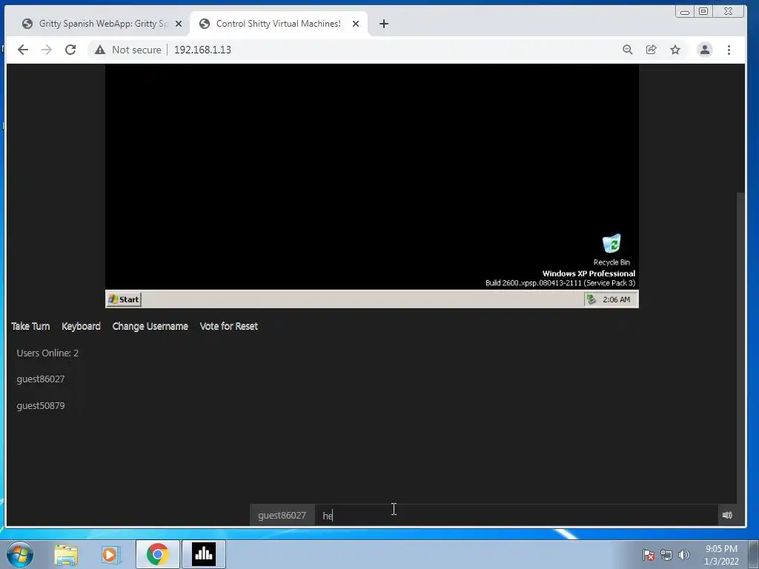Open the Windows 7 Start orb
The height and width of the screenshot is (569, 759).
click(20, 554)
